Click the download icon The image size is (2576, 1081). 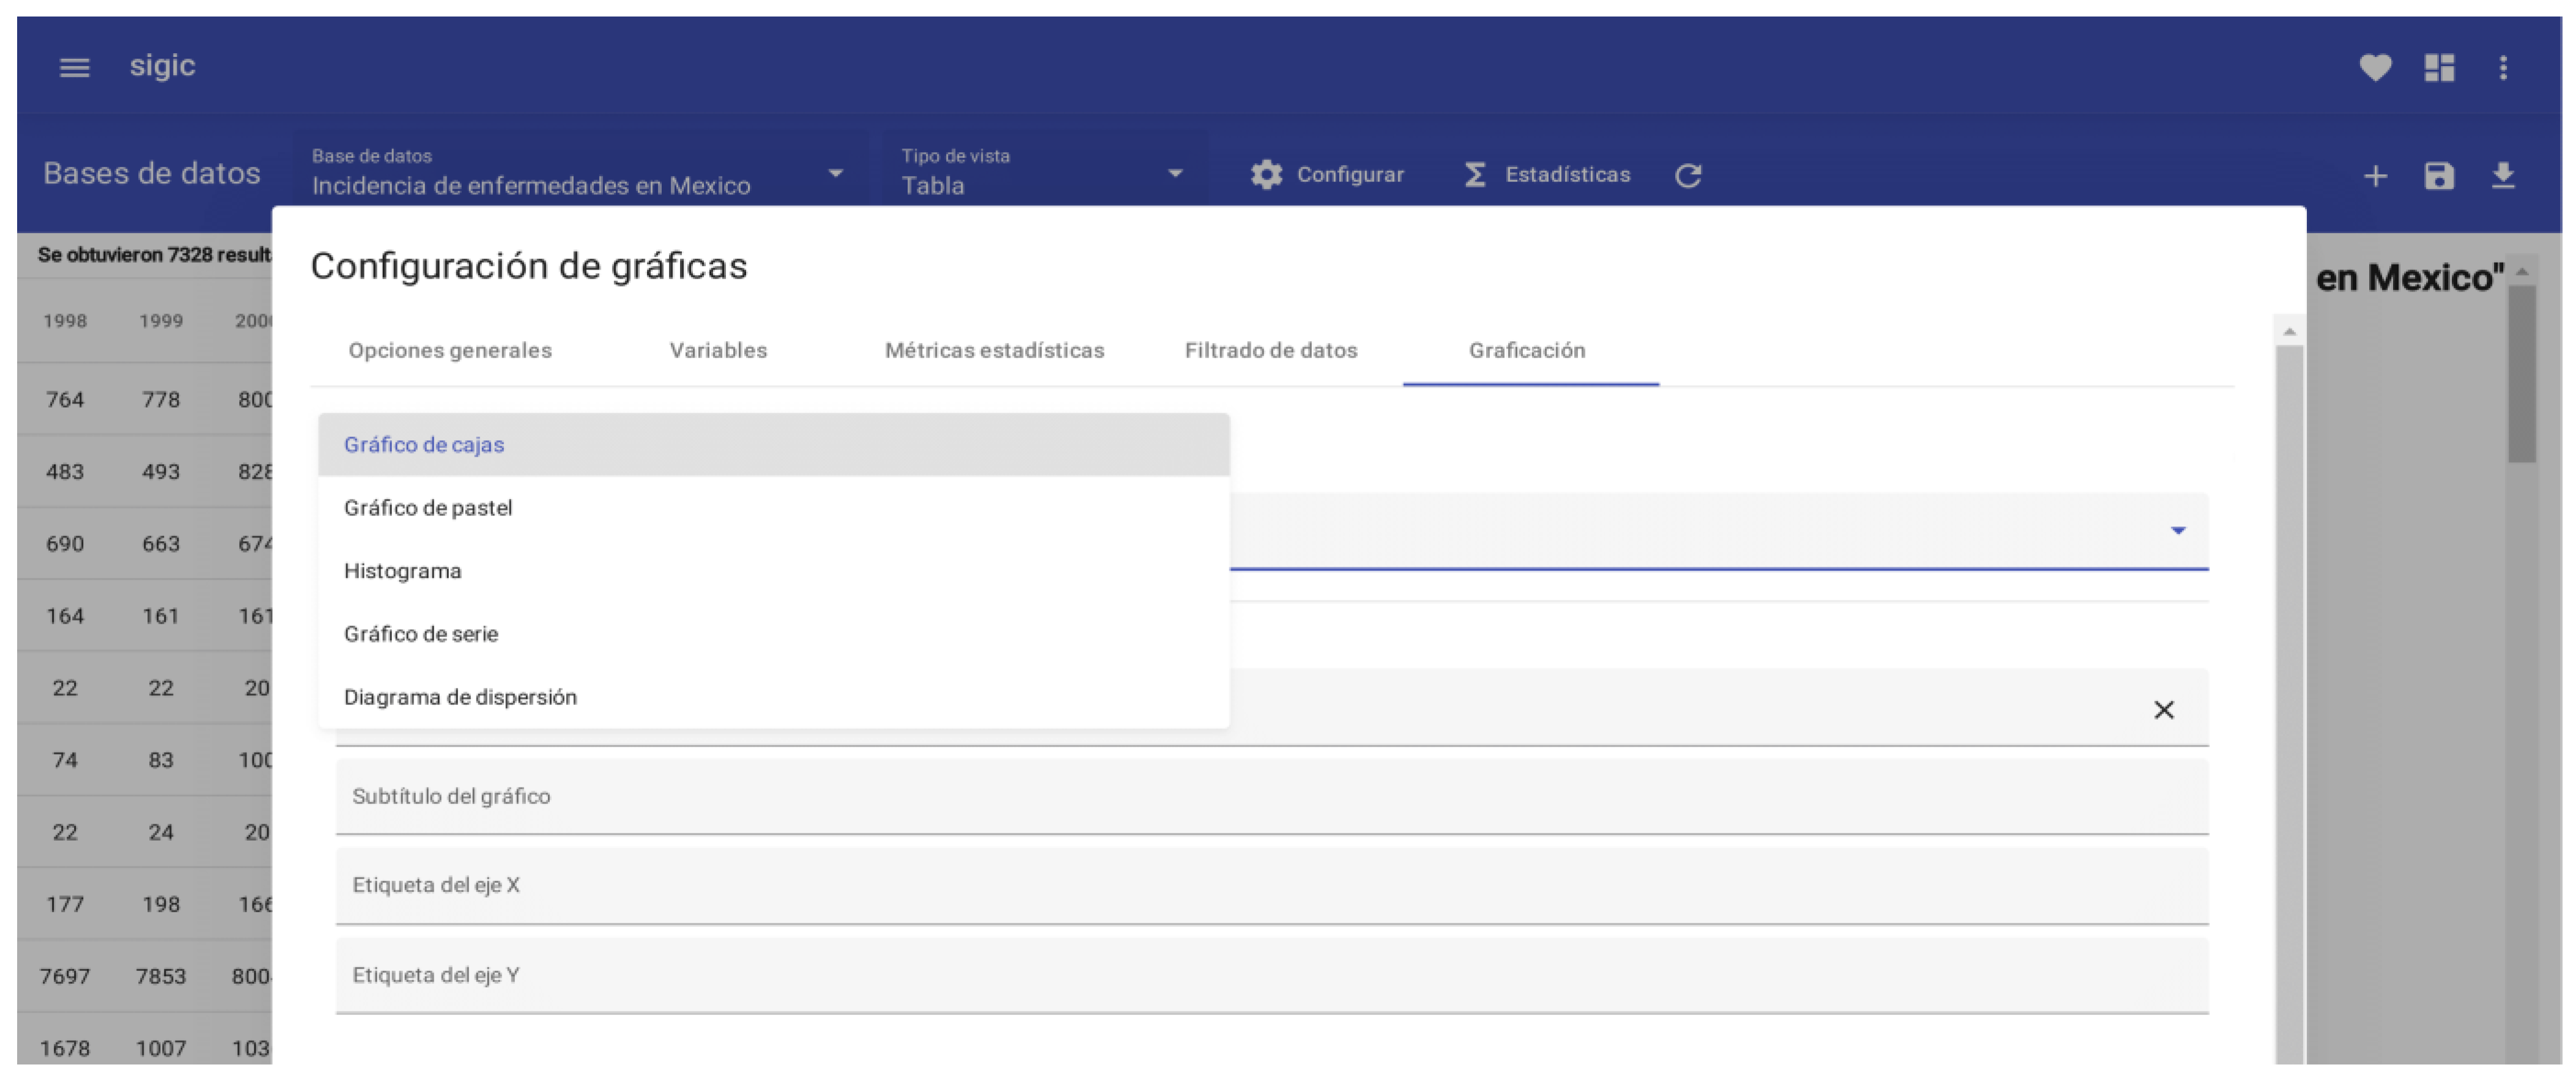(2503, 176)
